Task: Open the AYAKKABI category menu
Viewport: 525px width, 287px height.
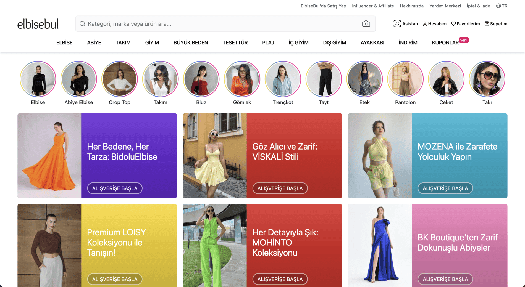Action: pyautogui.click(x=372, y=43)
